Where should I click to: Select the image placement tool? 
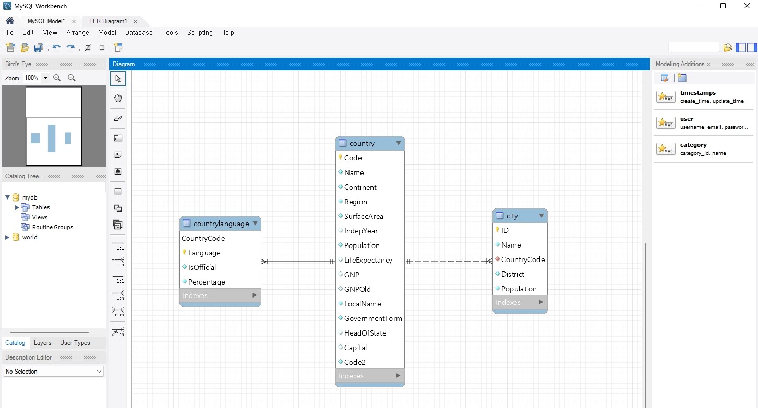point(118,171)
